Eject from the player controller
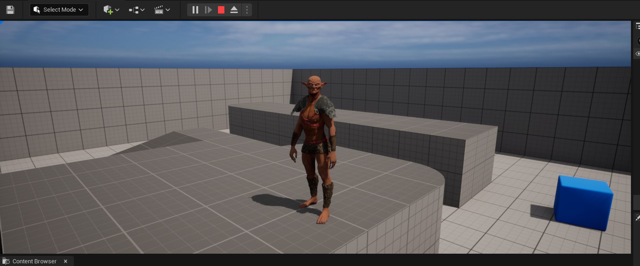 [234, 10]
